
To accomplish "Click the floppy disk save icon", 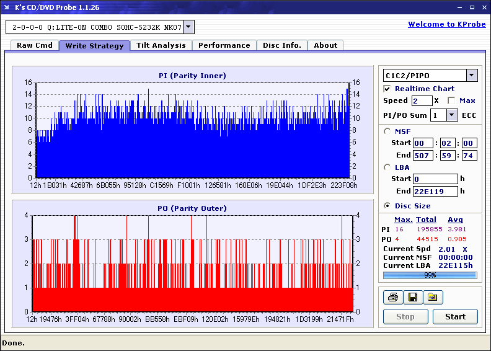I will pyautogui.click(x=412, y=297).
